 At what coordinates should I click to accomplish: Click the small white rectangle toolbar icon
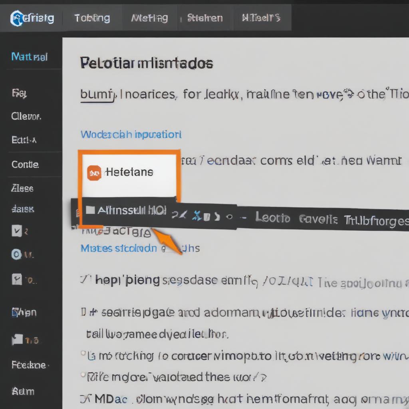[x=206, y=217]
